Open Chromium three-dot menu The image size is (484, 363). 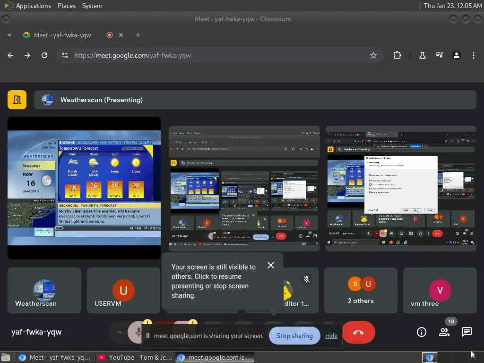pos(474,55)
